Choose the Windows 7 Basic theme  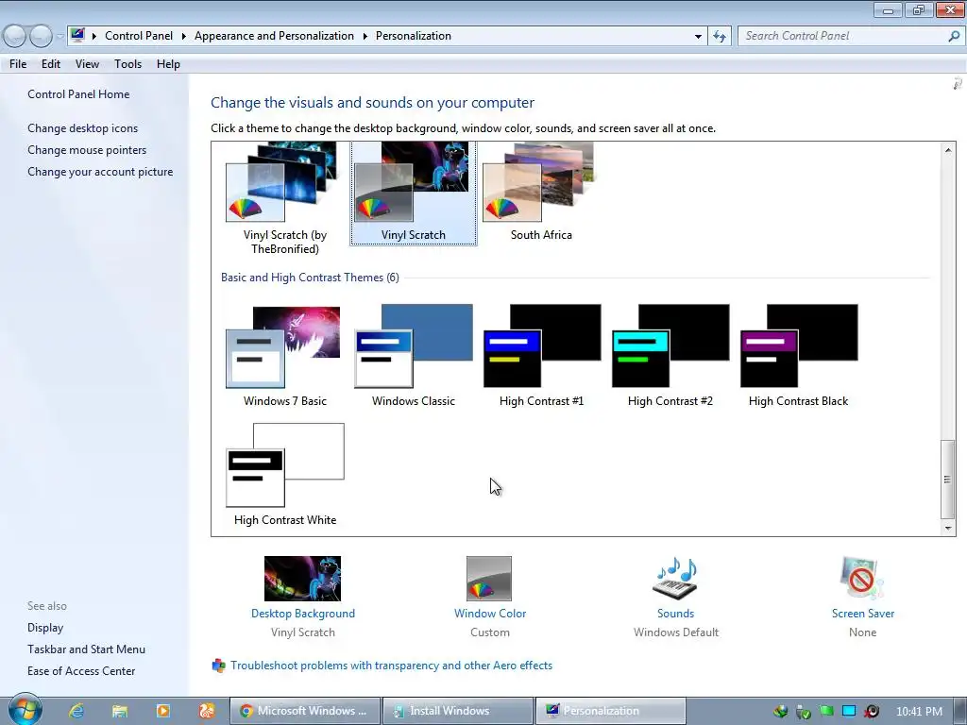(284, 356)
